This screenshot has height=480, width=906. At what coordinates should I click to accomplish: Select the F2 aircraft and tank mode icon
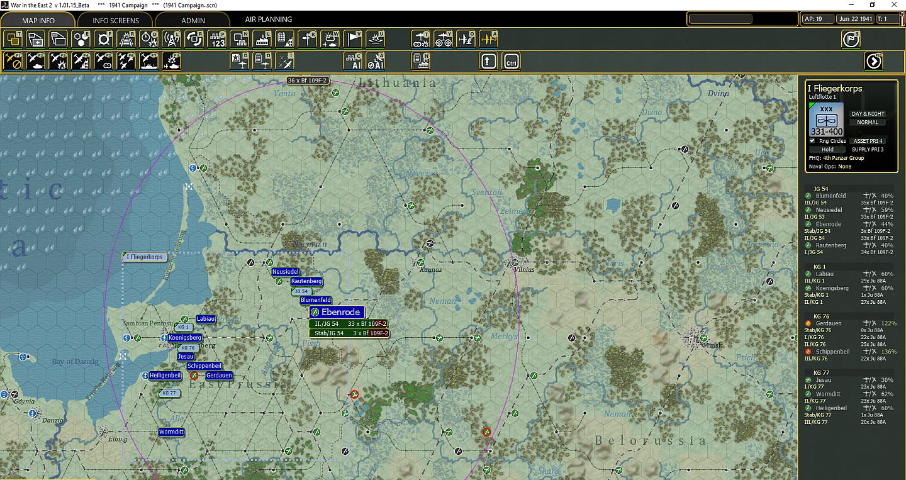[36, 61]
